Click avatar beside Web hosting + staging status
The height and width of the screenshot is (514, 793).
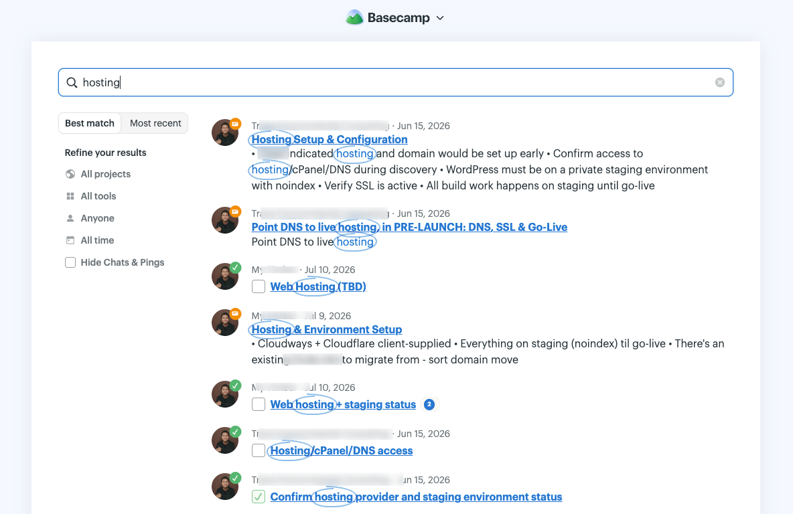(x=225, y=394)
